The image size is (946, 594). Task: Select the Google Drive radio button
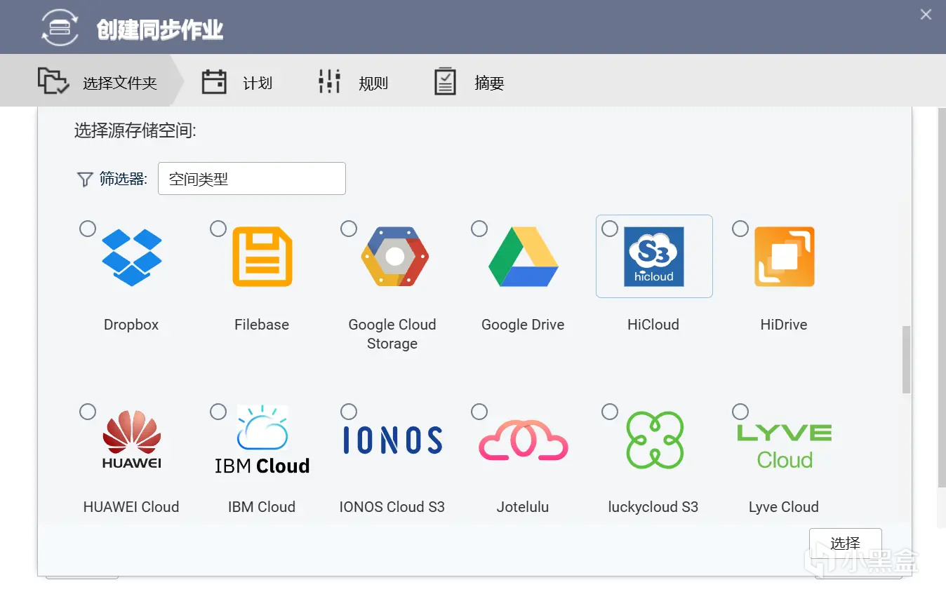[479, 229]
